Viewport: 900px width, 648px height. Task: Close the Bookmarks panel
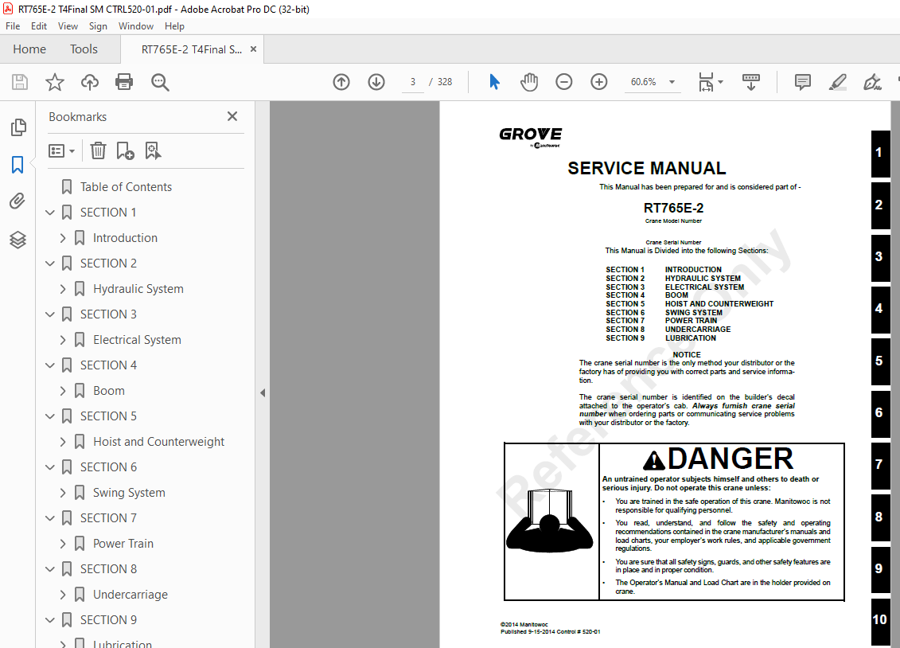coord(232,116)
